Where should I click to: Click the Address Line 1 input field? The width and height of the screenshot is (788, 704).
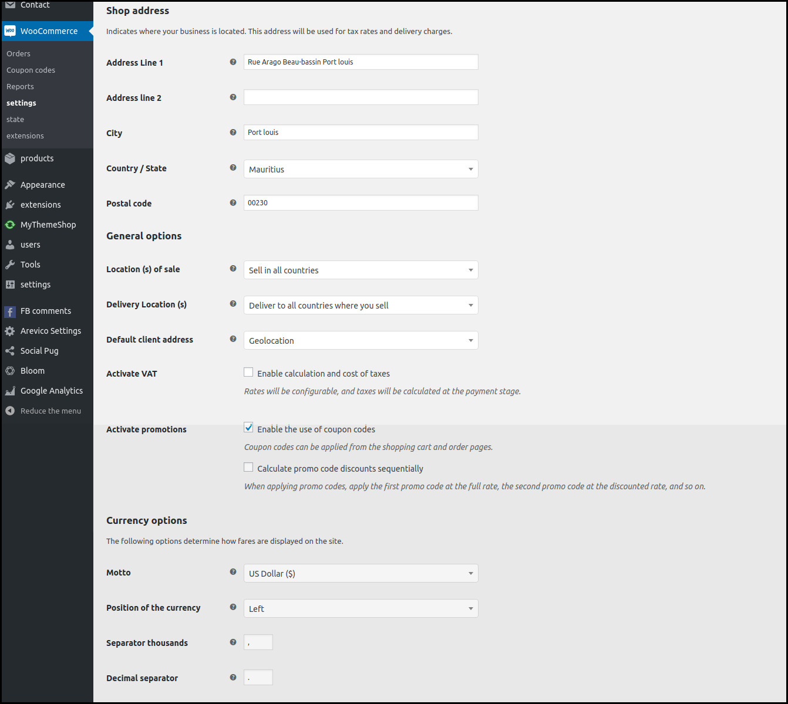click(361, 62)
